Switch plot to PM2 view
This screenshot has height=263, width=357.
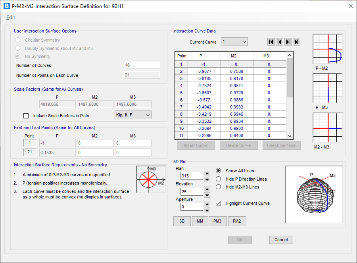tap(237, 221)
